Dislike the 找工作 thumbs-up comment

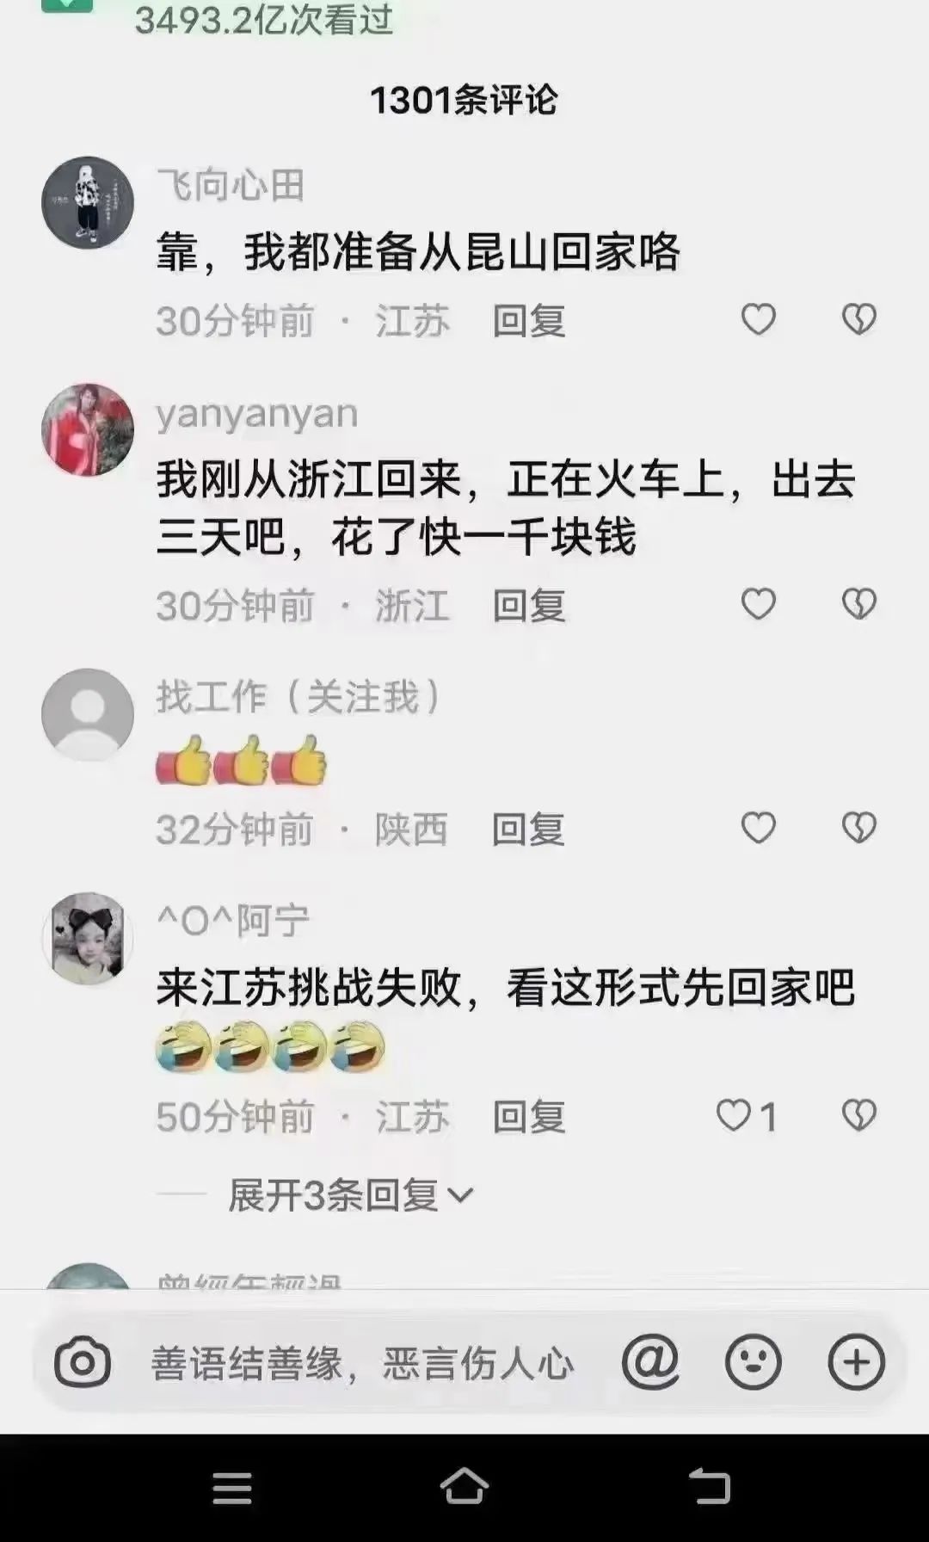858,828
